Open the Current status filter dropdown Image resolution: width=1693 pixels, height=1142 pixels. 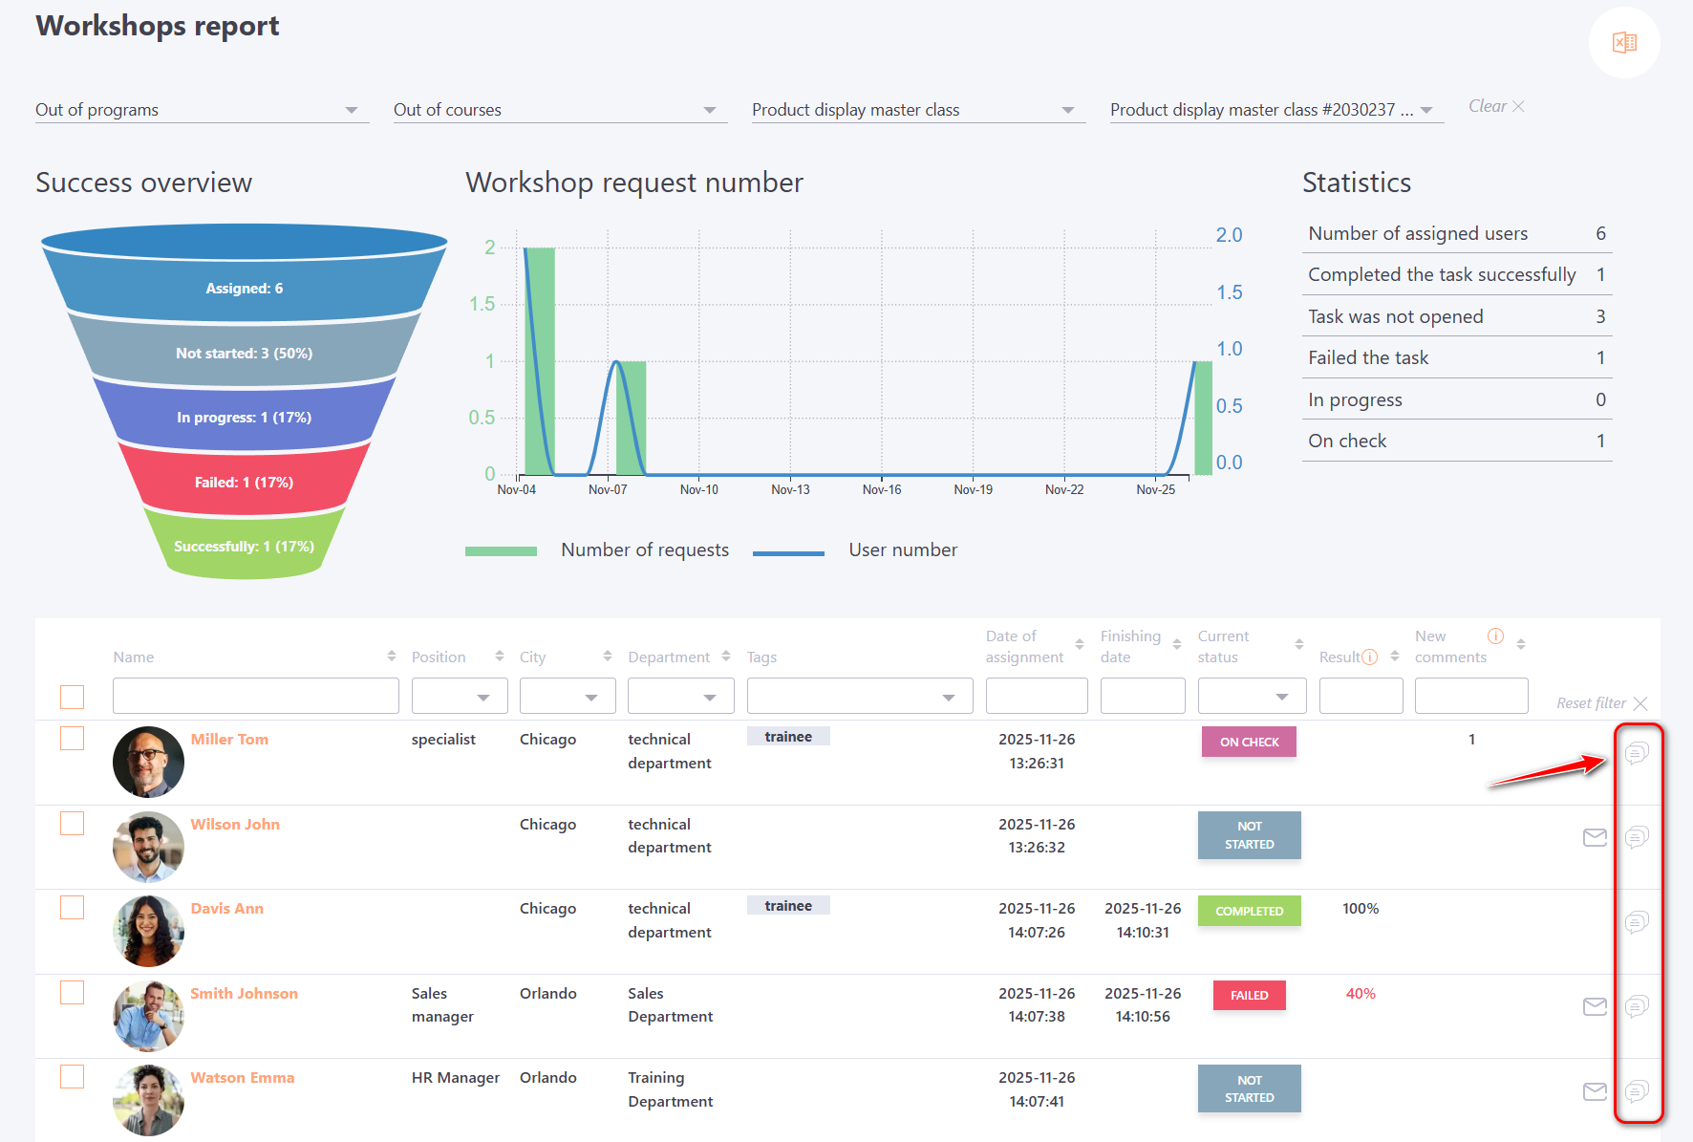pyautogui.click(x=1252, y=697)
